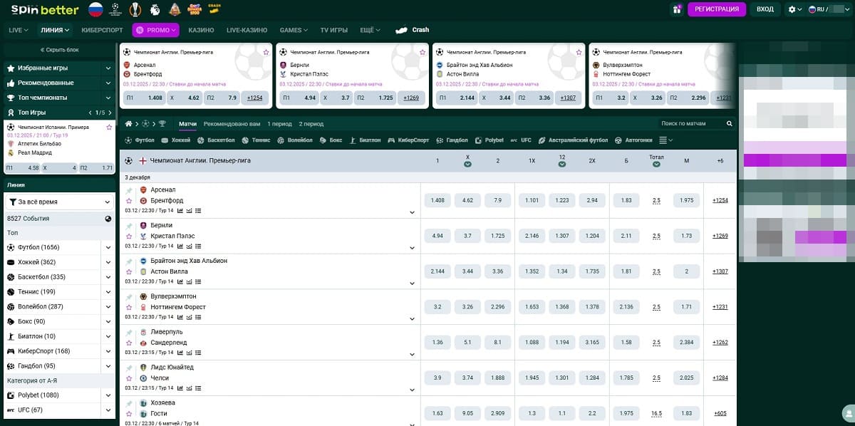Click the ВХОД login button
The width and height of the screenshot is (855, 426).
[765, 9]
